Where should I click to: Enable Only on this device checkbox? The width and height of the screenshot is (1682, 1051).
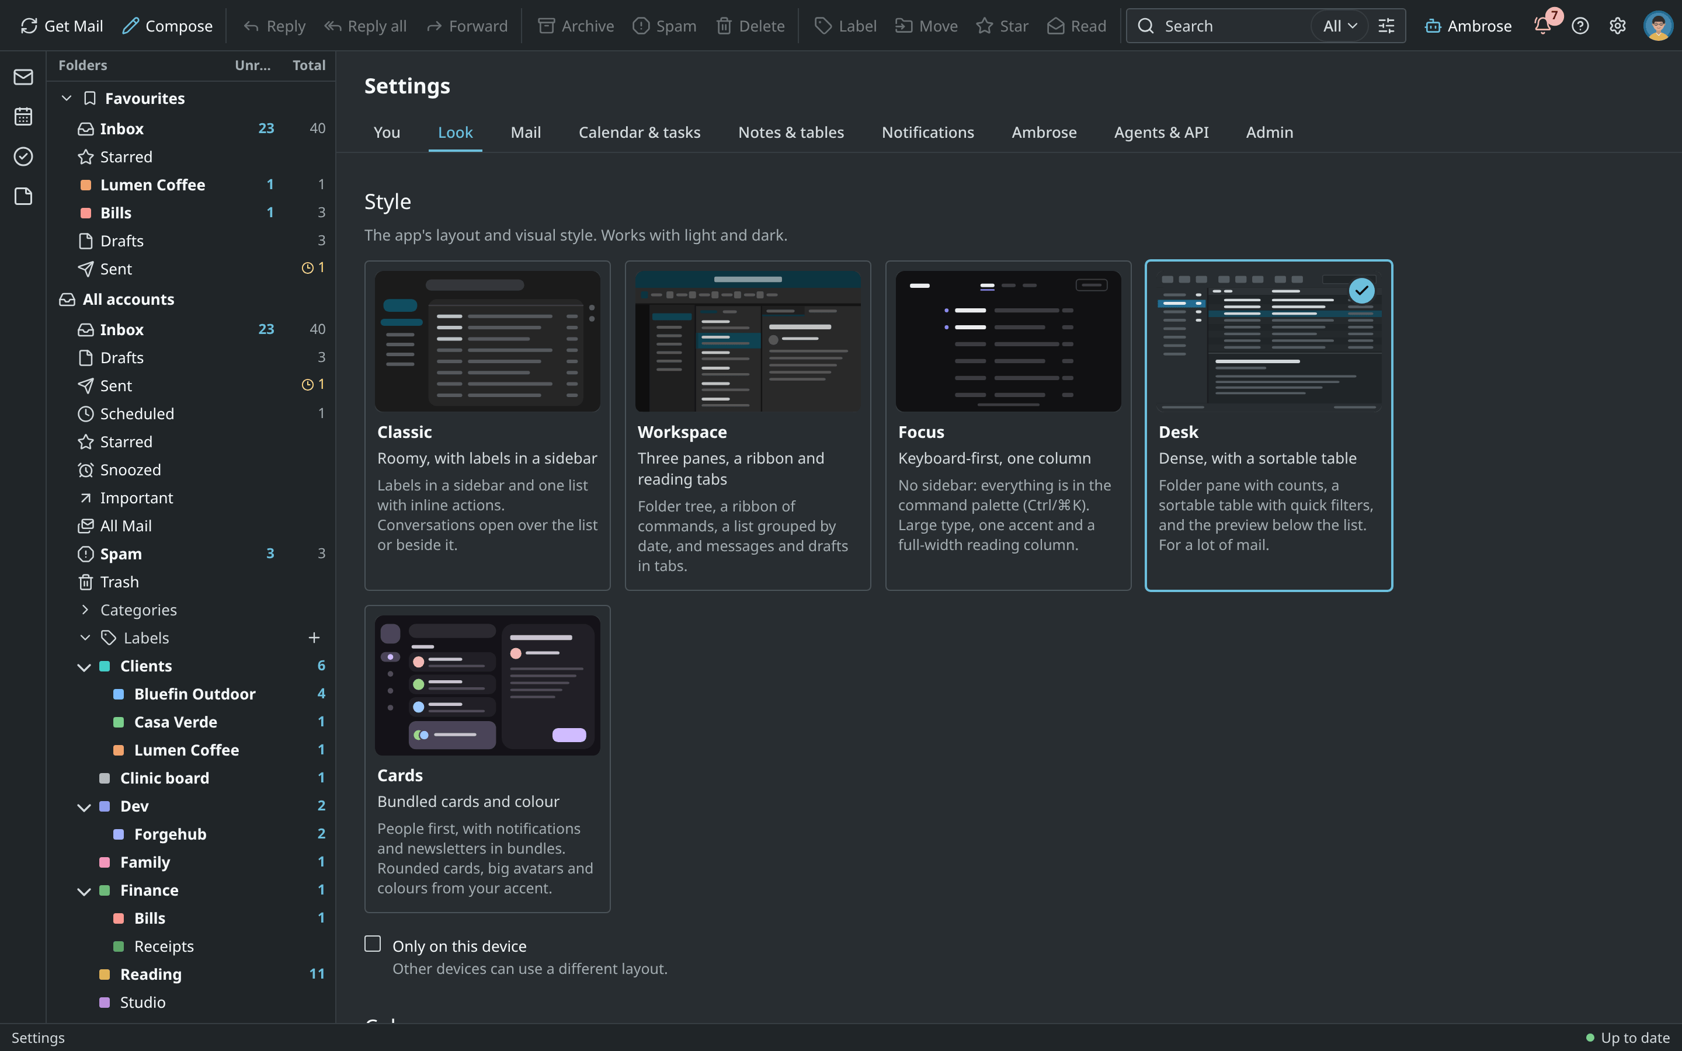coord(373,943)
